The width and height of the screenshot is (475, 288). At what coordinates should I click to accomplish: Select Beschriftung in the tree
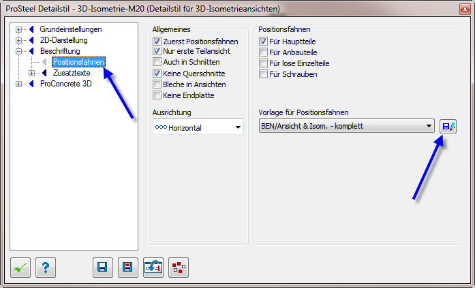(x=60, y=51)
